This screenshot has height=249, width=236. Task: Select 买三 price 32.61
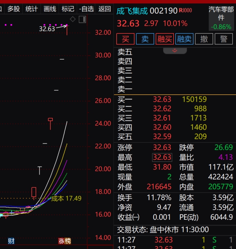162,118
